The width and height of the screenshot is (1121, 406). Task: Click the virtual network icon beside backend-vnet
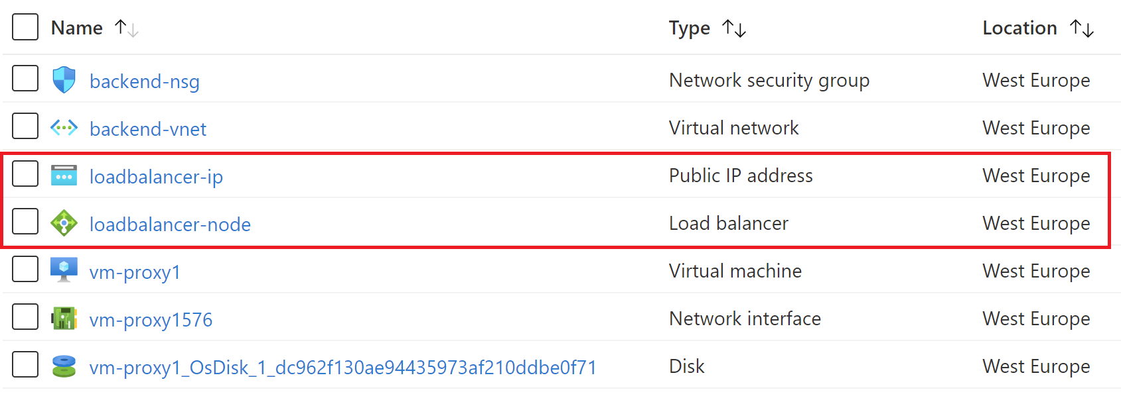tap(63, 127)
